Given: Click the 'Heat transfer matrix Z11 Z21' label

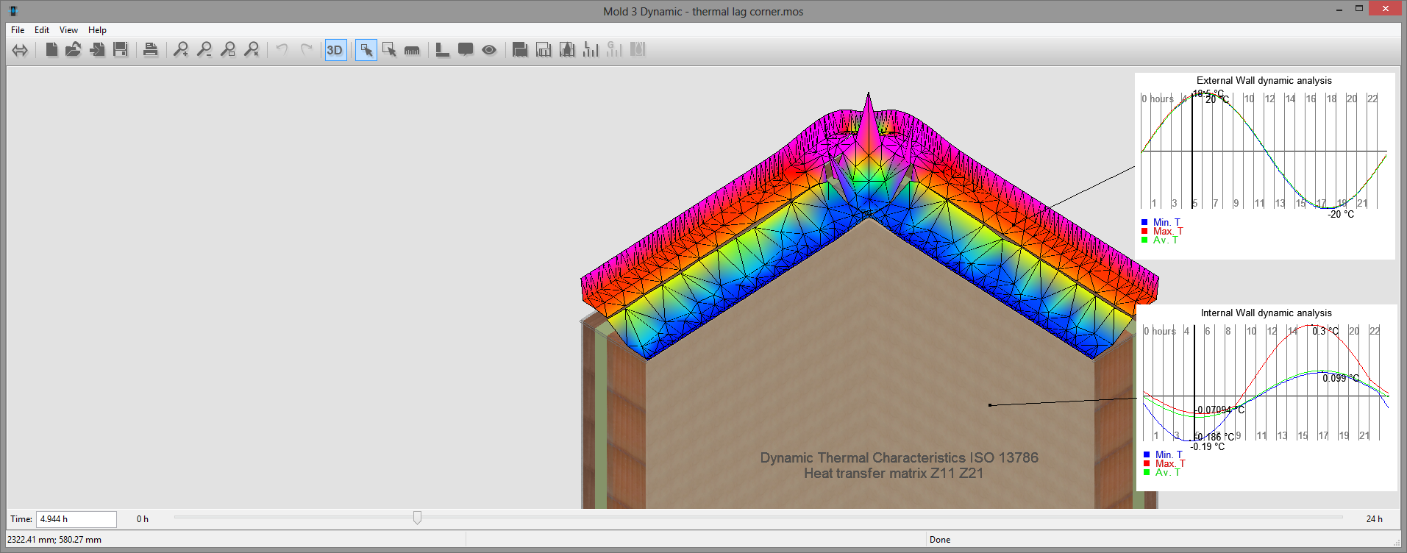Looking at the screenshot, I should coord(894,474).
